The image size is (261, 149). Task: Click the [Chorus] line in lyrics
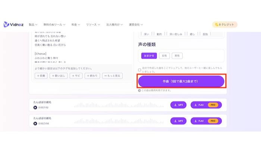pos(40,54)
